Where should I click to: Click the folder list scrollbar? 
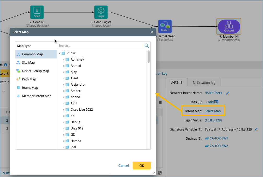pos(149,57)
